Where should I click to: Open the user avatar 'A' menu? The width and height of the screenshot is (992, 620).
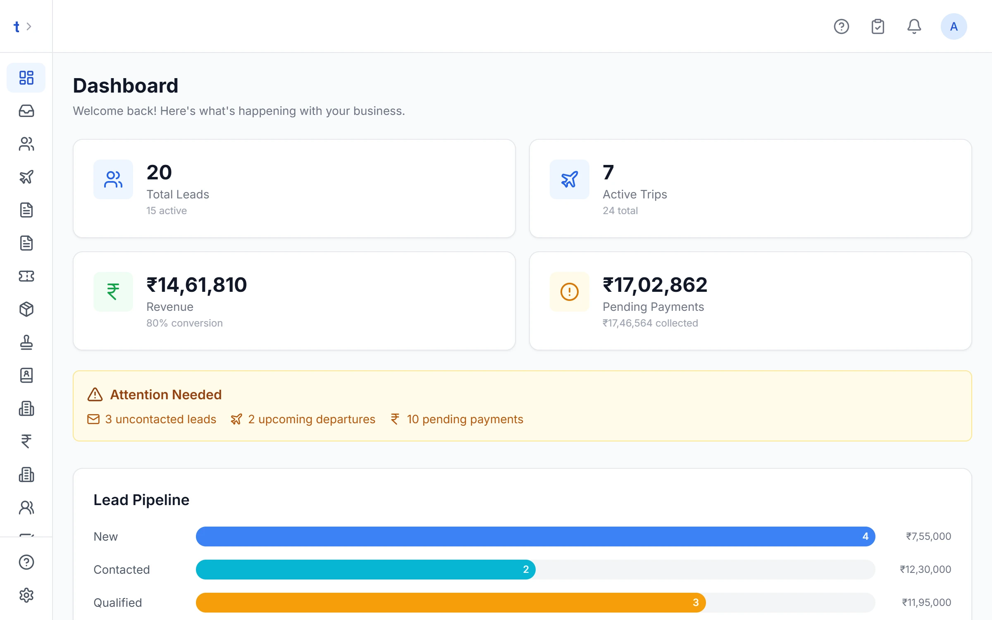click(954, 26)
